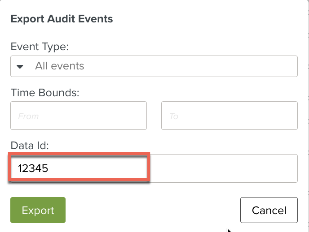Click the "Event Type:" label
Image resolution: width=309 pixels, height=232 pixels.
39,47
